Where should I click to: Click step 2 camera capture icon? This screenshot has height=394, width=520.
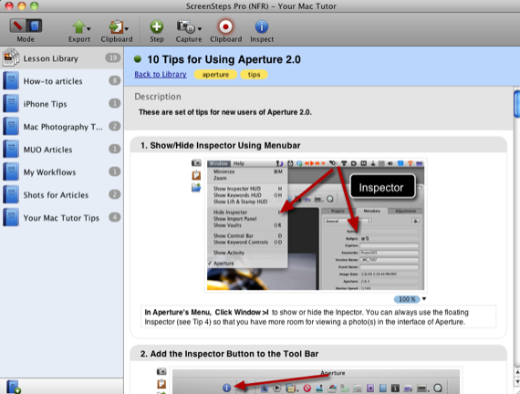click(x=161, y=371)
